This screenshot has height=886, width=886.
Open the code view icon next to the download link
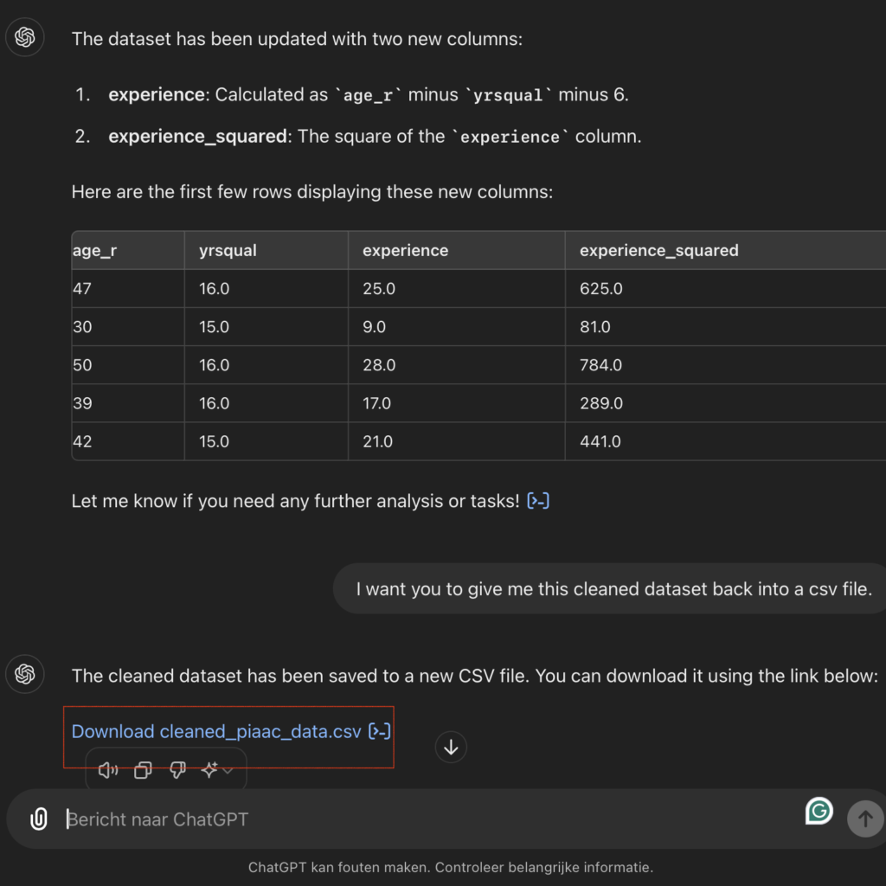(378, 731)
